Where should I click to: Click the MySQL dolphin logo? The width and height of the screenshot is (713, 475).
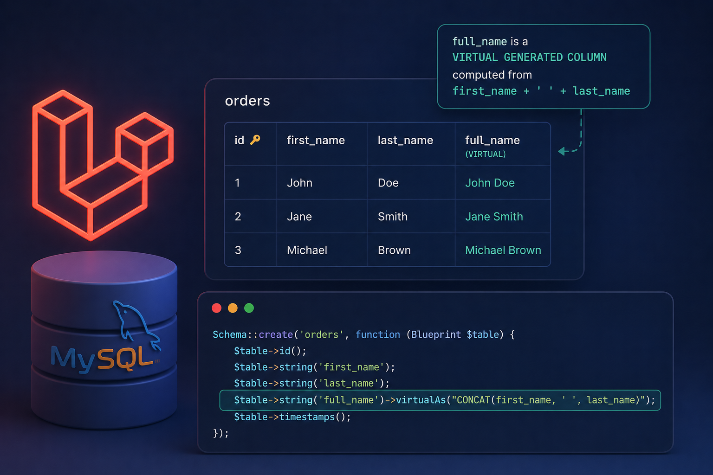tap(137, 326)
